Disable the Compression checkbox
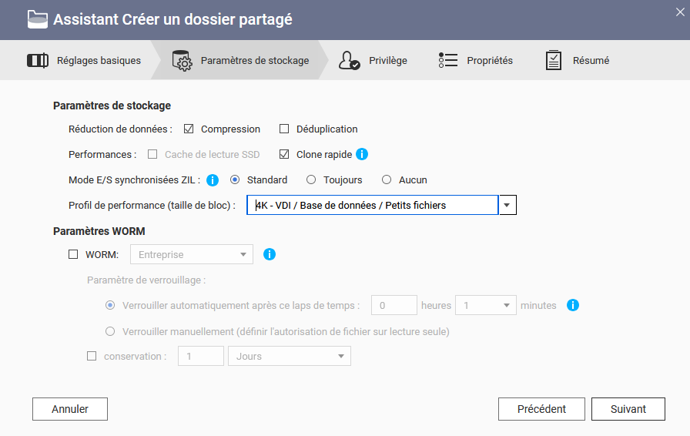690x436 pixels. [x=189, y=129]
